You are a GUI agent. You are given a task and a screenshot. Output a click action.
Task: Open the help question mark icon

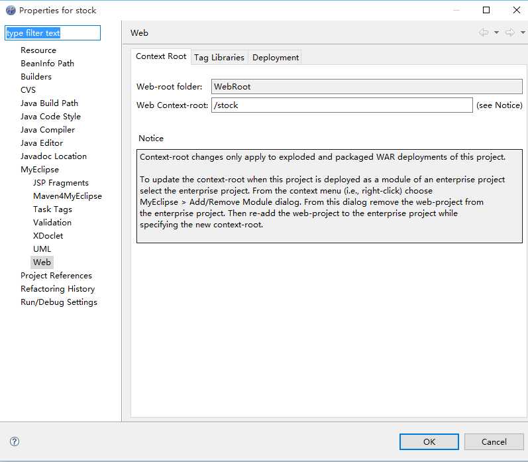pyautogui.click(x=15, y=441)
